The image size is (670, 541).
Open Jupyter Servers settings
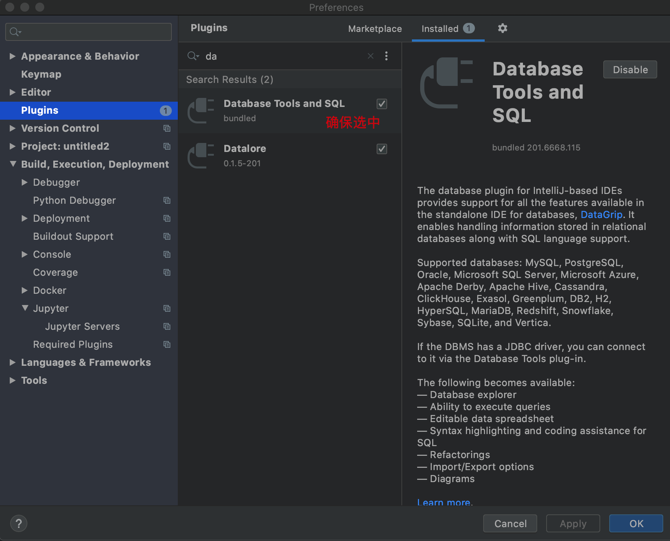tap(89, 326)
